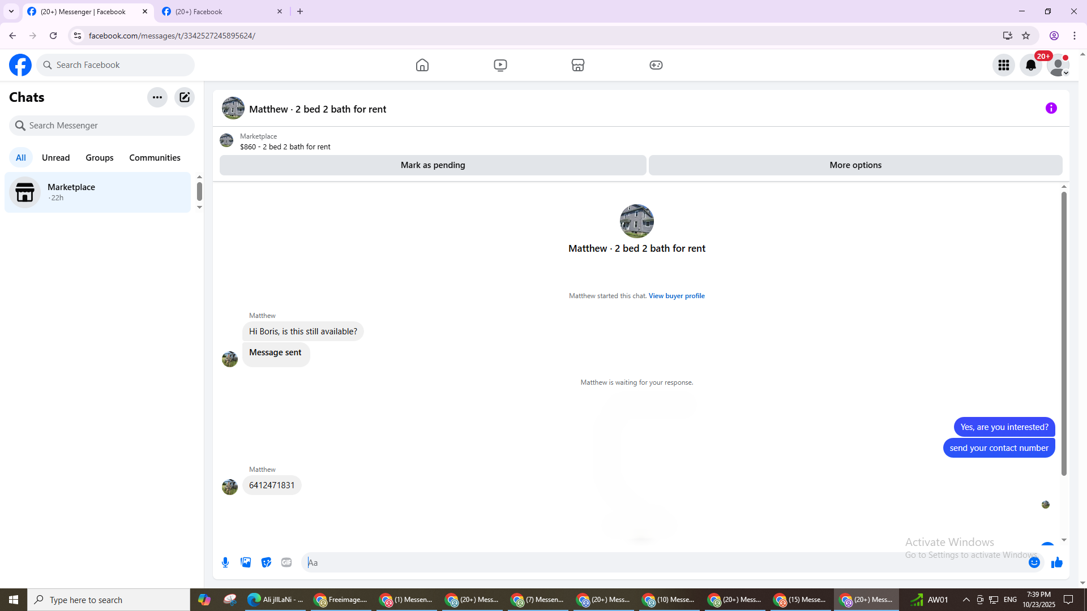Click More options button

(x=855, y=165)
